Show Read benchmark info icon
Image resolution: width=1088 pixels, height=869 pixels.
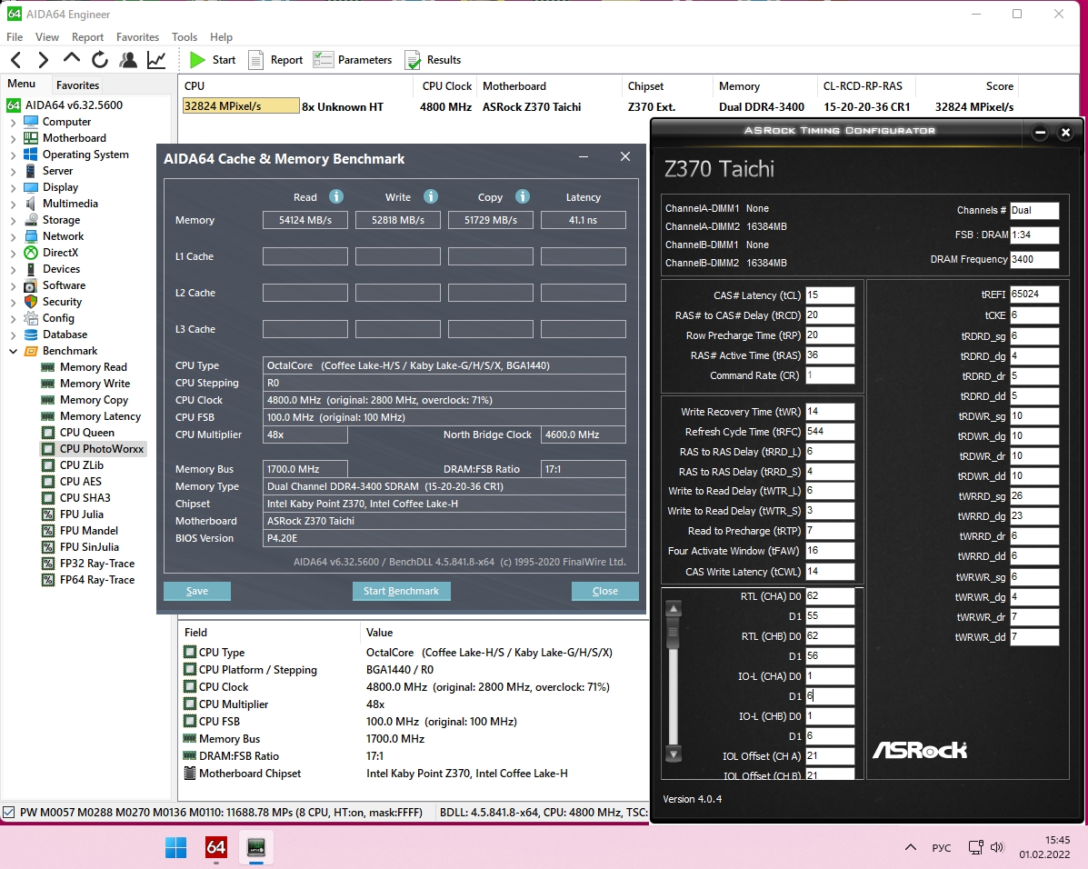(x=335, y=196)
